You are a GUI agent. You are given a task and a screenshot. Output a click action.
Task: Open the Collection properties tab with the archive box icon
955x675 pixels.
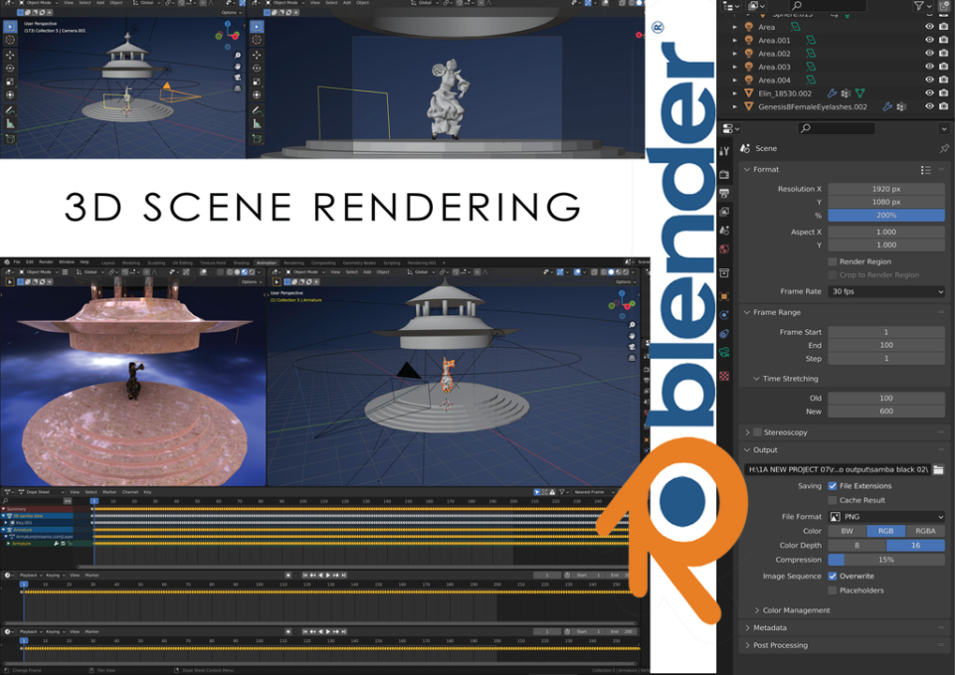pyautogui.click(x=724, y=272)
